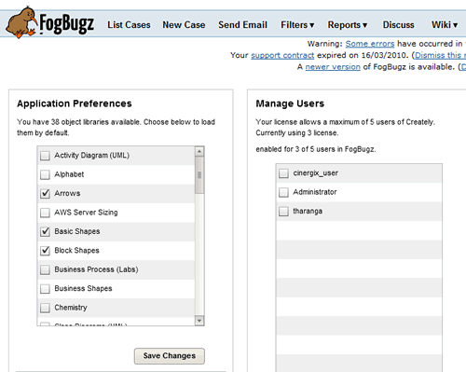
Task: Click the 'Manage Users' heading
Action: pyautogui.click(x=290, y=103)
